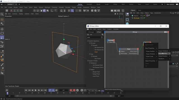Open the MoGraph menu
Viewport: 179px width, 100px height.
coord(47,7)
